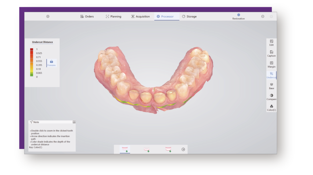Image resolution: width=313 pixels, height=175 pixels.
Task: Toggle the Color(C) tool
Action: (x=271, y=108)
